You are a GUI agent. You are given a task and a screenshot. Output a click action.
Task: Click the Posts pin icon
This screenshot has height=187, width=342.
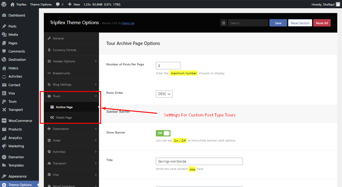pos(4,26)
